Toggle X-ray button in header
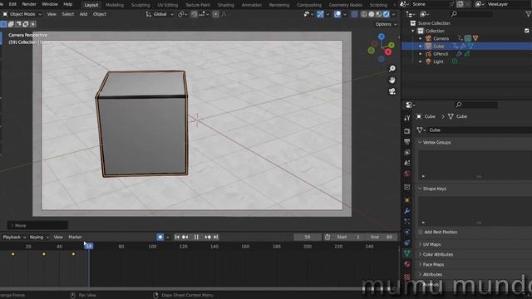The width and height of the screenshot is (532, 299). coord(355,14)
